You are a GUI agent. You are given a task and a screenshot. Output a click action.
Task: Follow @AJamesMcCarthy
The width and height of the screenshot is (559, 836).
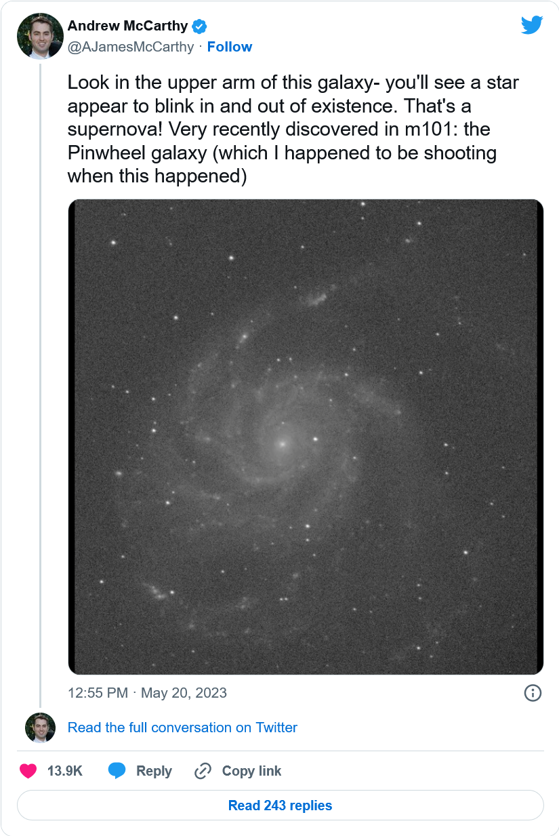tap(230, 47)
